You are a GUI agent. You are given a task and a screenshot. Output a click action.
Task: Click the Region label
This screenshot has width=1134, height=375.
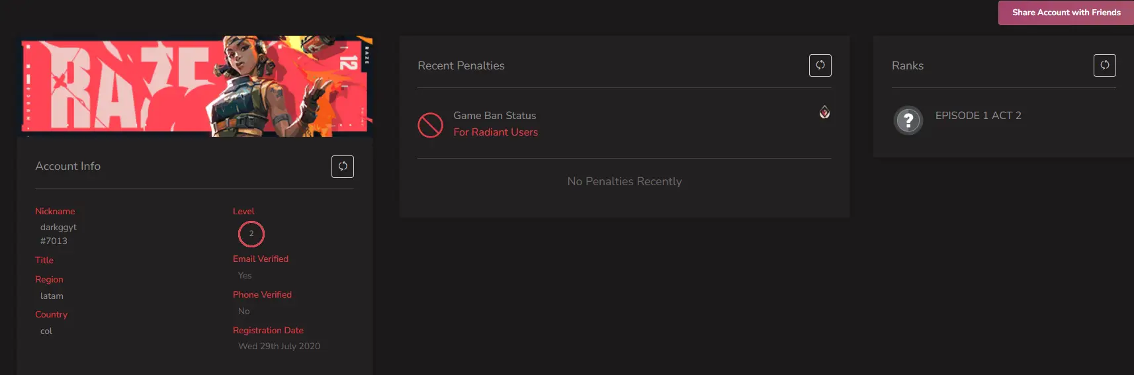pos(49,279)
